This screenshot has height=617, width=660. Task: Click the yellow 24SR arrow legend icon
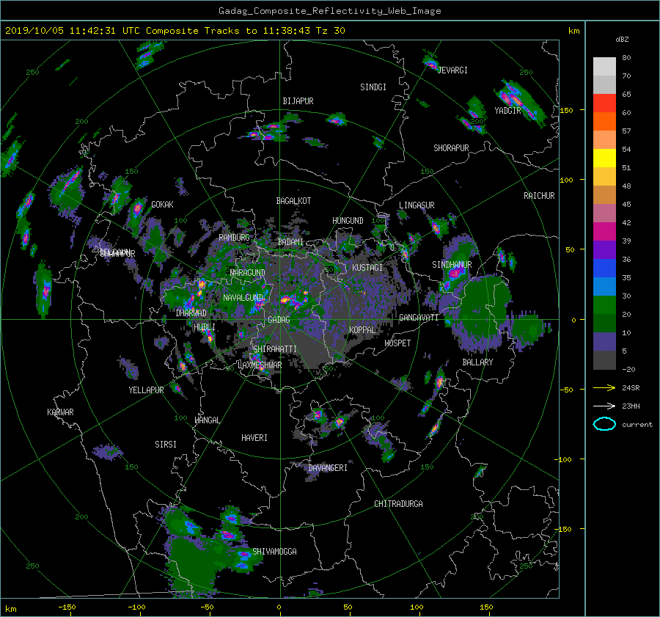coord(604,388)
